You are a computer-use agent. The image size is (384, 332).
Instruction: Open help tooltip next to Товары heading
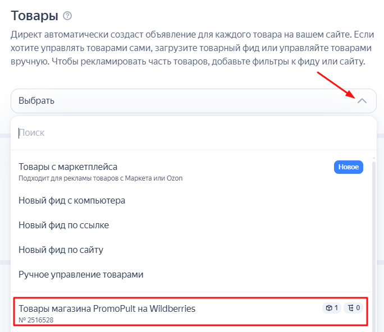67,16
